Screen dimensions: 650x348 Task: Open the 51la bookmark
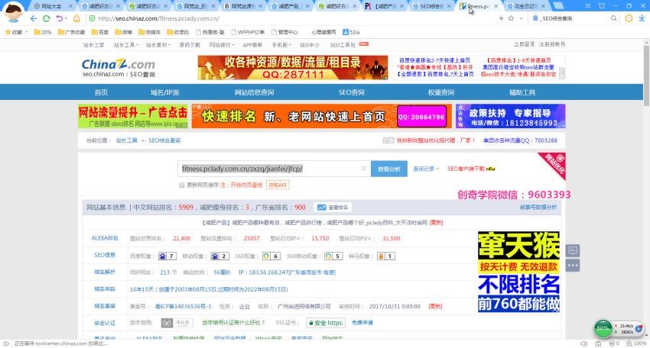tap(351, 32)
